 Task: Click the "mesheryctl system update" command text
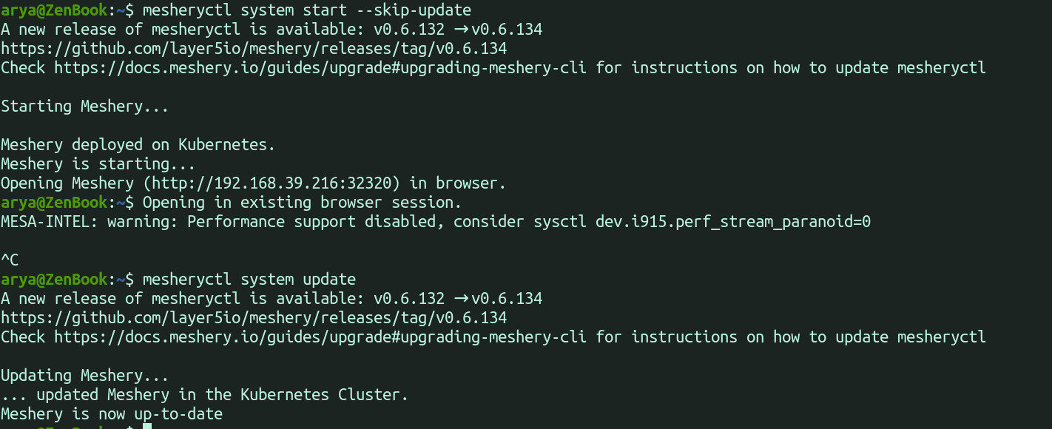point(249,280)
